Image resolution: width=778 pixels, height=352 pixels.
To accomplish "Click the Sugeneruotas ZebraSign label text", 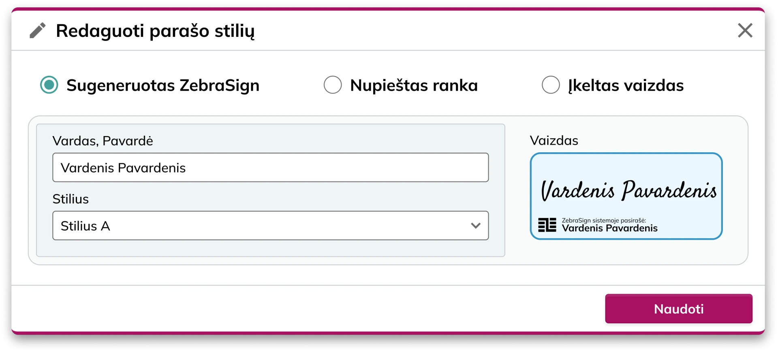I will [163, 85].
